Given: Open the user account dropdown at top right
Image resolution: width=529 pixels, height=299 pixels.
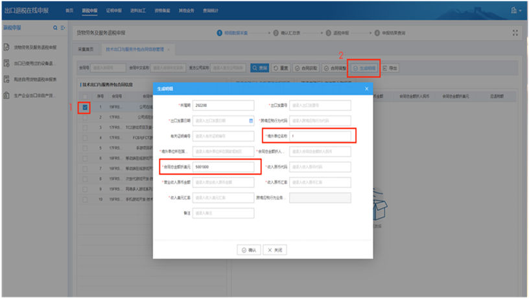Looking at the screenshot, I should 516,10.
